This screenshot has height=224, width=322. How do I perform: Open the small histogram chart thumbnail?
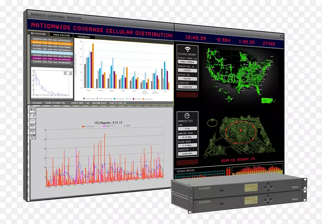[x=52, y=83]
